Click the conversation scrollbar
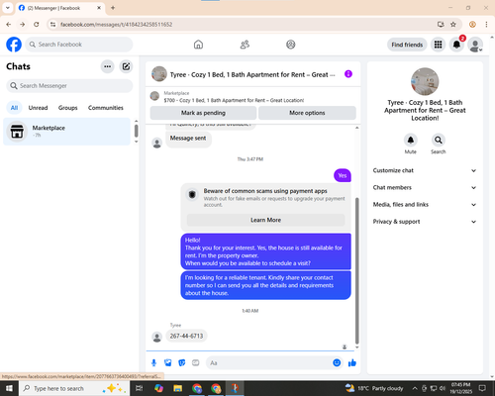 click(356, 270)
